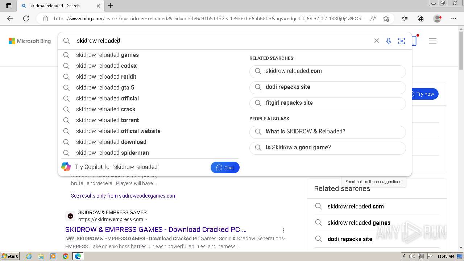Viewport: 464px width, 261px height.
Task: Select suggestion skidrow reloaded games
Action: click(x=149, y=55)
